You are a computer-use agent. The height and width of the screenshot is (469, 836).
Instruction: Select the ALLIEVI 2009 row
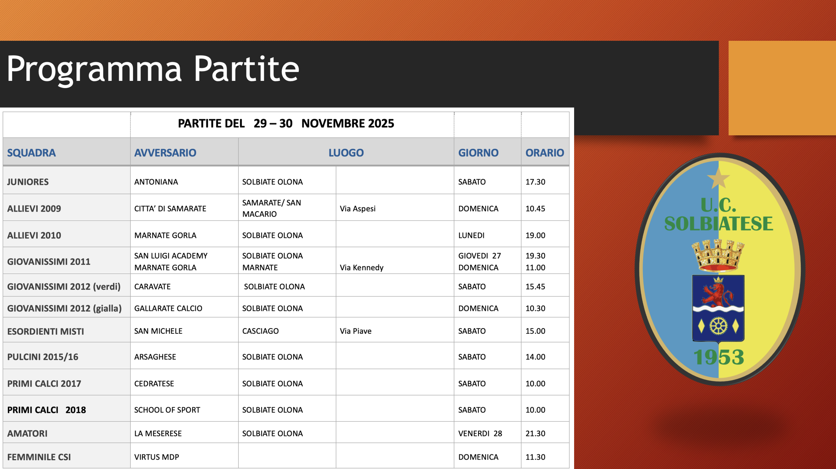click(34, 208)
